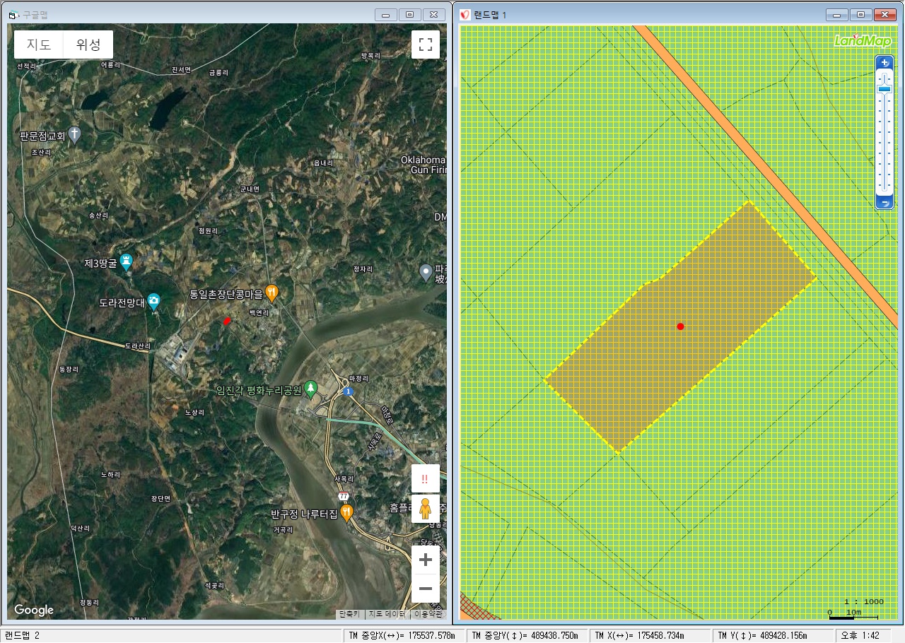This screenshot has height=643, width=905.
Task: Click the 정자리 label on Google map
Action: point(363,269)
